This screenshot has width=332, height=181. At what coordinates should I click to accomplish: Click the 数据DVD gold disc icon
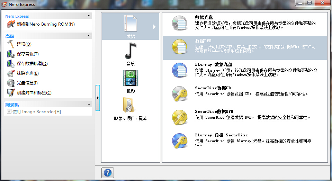tap(180, 47)
